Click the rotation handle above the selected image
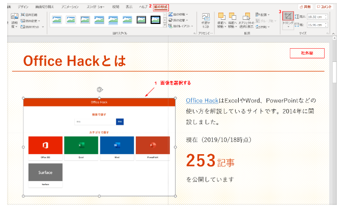This screenshot has height=210, width=345. click(99, 89)
